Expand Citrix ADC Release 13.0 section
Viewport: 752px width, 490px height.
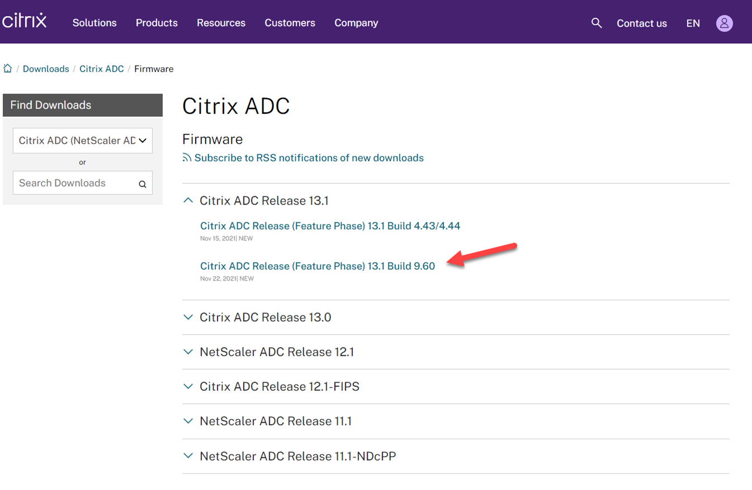[x=257, y=317]
